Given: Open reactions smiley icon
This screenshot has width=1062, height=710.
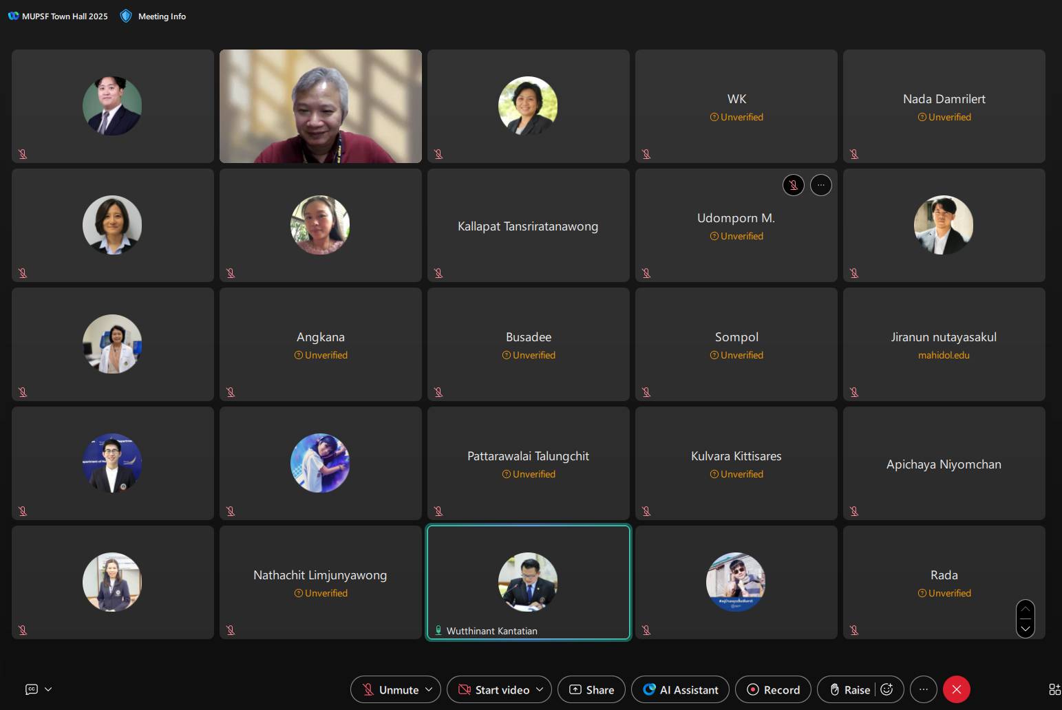Looking at the screenshot, I should point(887,689).
